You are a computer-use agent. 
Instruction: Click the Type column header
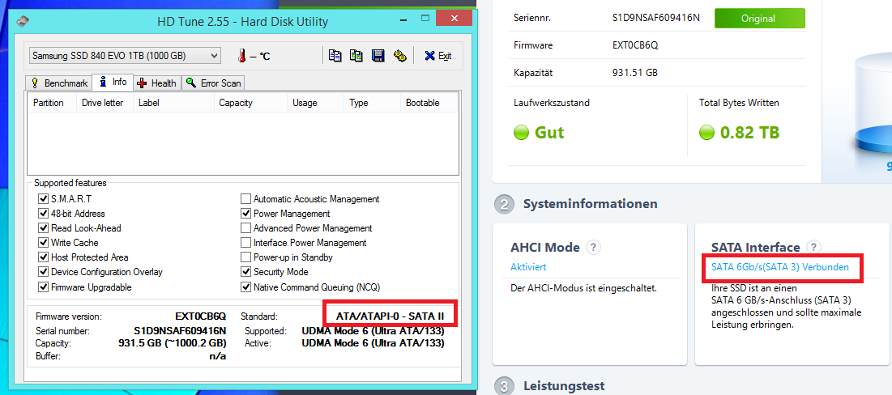pyautogui.click(x=372, y=103)
